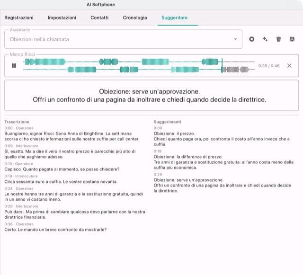
Task: Select the 0:29 Interlocutore transcript timestamp
Action: point(21,206)
